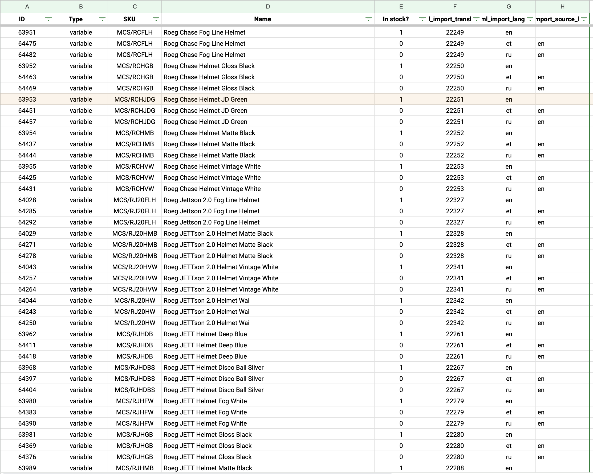
Task: Open the import_transl column filter
Action: [x=476, y=19]
